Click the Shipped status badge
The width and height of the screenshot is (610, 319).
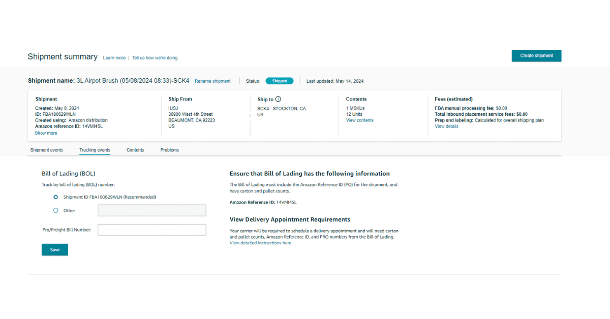[x=279, y=81]
